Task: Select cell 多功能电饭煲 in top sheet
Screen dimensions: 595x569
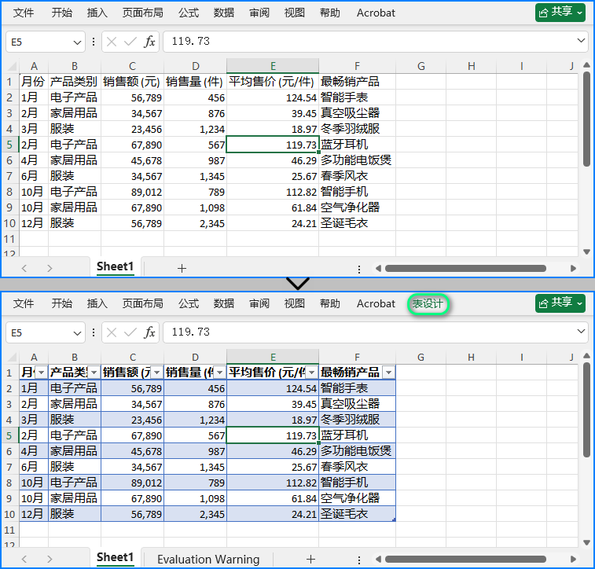Action: pos(357,160)
